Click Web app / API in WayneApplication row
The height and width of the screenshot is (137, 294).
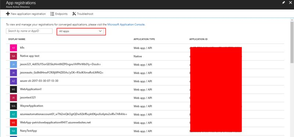[x=143, y=106]
